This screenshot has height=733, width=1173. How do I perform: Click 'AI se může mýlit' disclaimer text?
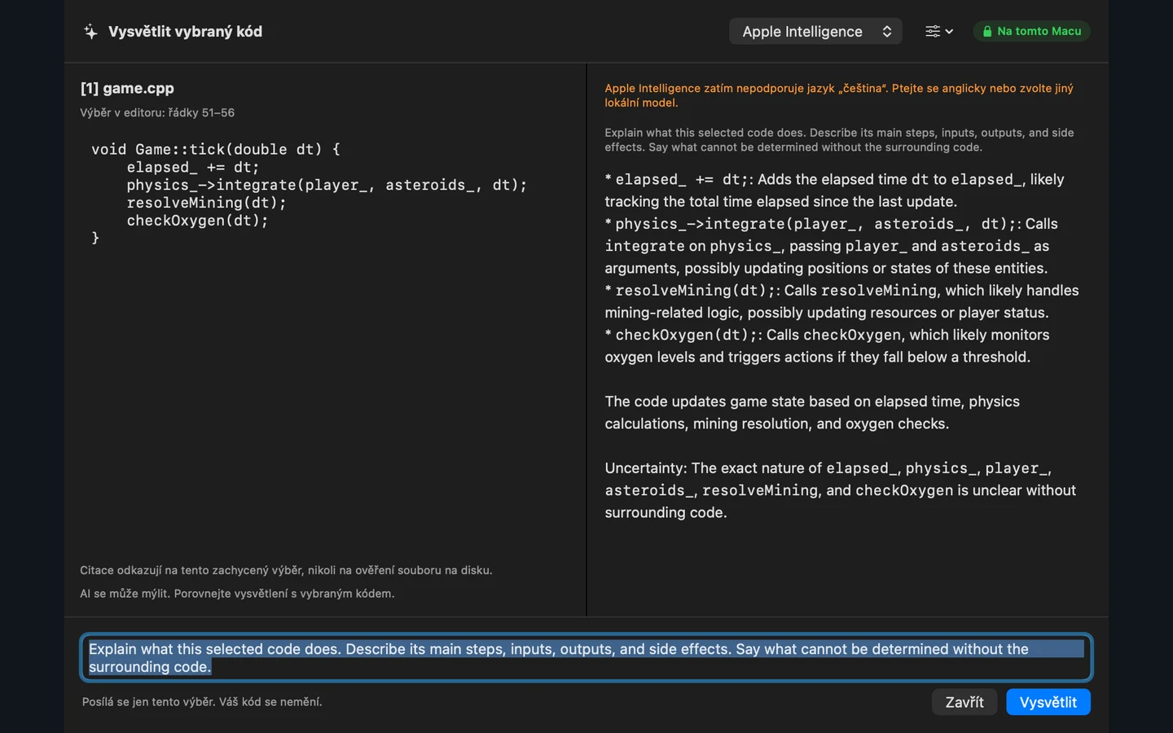point(237,594)
